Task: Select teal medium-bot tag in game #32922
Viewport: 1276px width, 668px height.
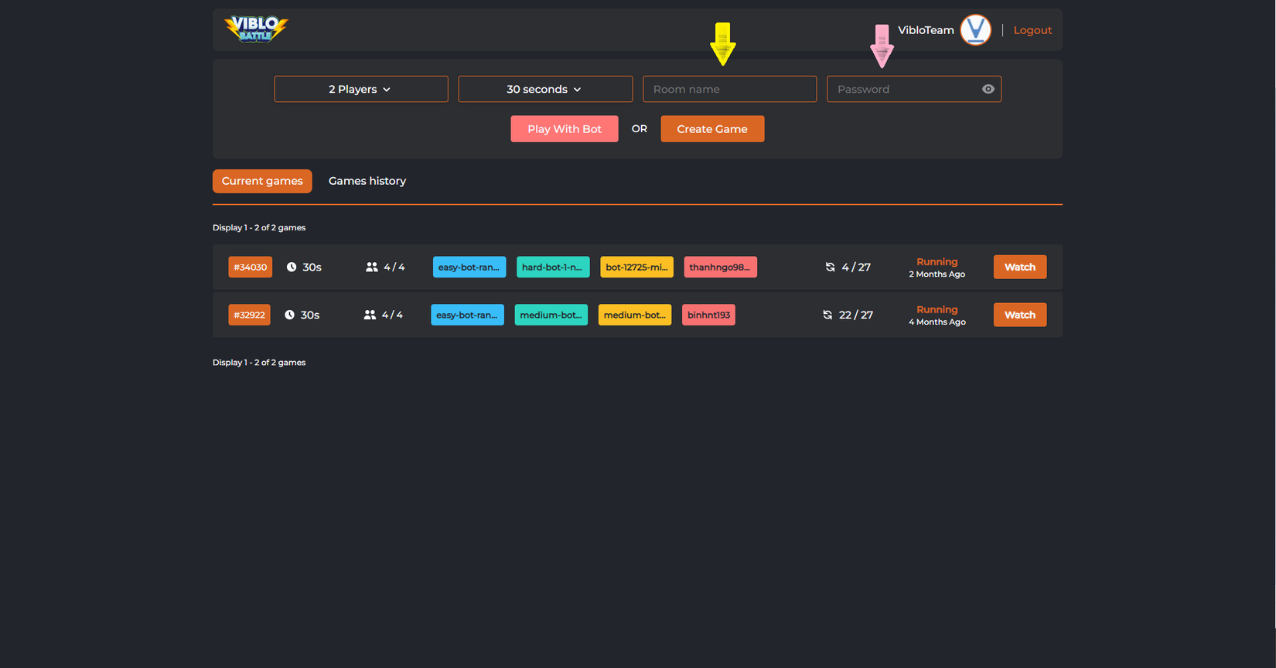Action: coord(551,315)
